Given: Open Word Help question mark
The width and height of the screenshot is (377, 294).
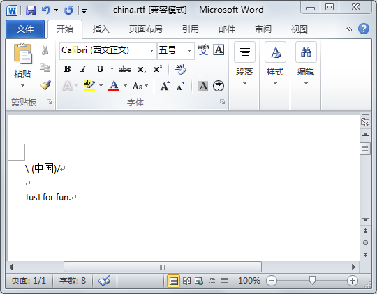Looking at the screenshot, I should point(364,29).
